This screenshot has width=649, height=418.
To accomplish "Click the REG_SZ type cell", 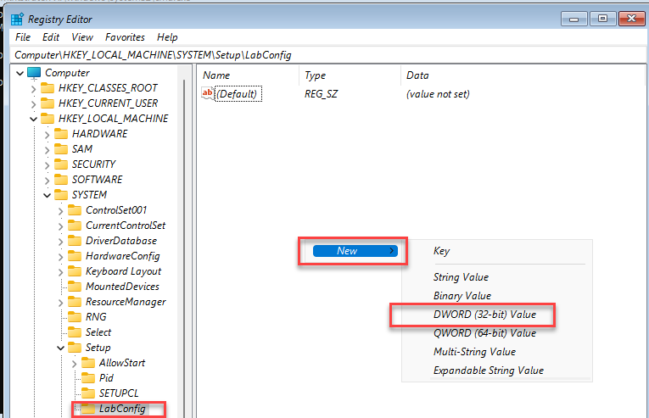I will [321, 94].
